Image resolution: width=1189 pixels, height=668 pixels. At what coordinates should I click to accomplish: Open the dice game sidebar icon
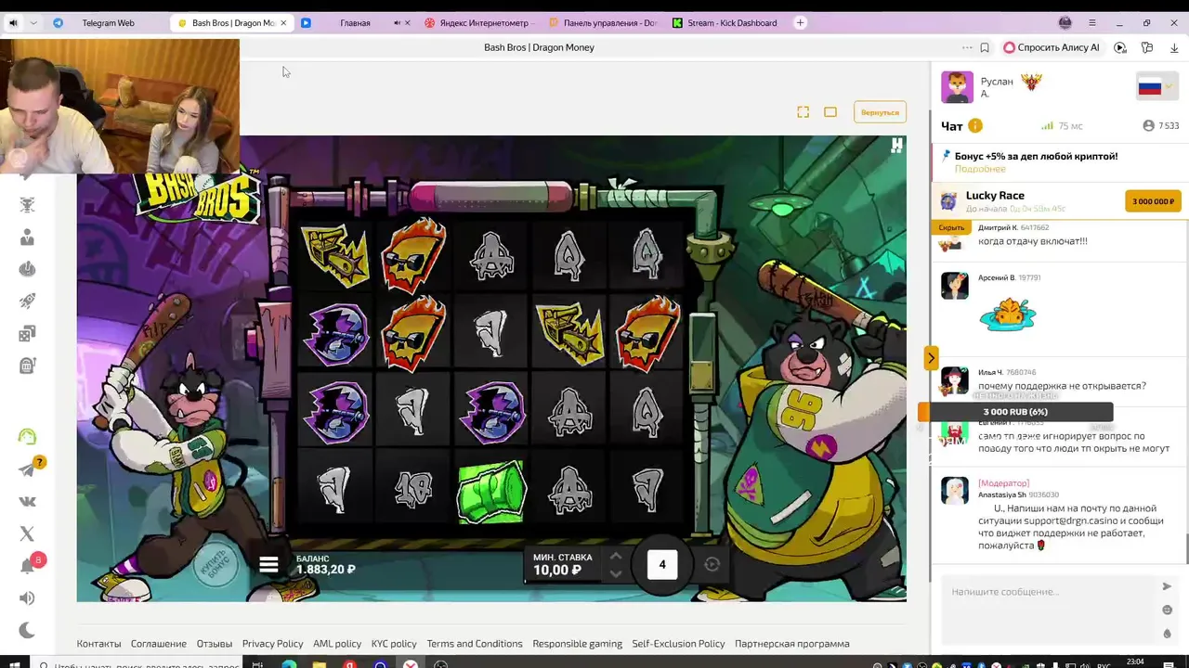(x=27, y=333)
